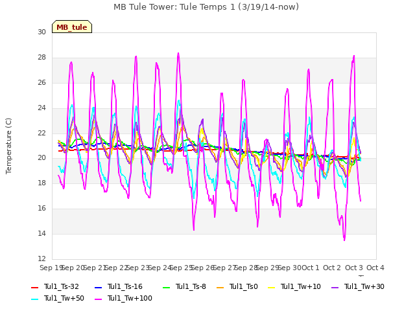
Task: Click the cyan Tul1_Tw+50 legend swatch
Action: pos(34,299)
